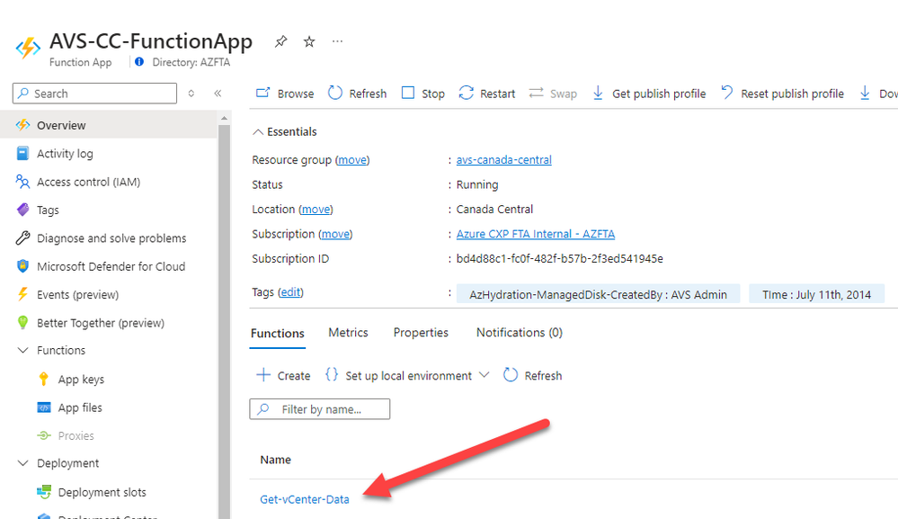The image size is (898, 519).
Task: Select the Subscription ID value text
Action: click(x=559, y=259)
